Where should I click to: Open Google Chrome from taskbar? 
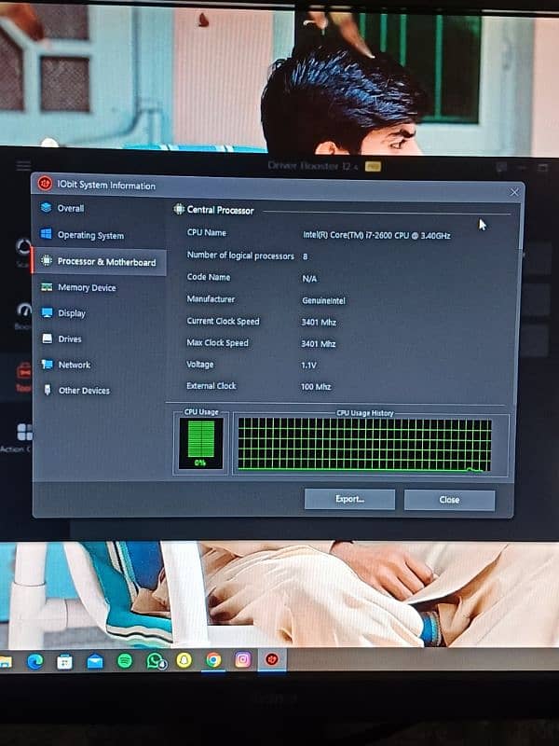pyautogui.click(x=213, y=660)
